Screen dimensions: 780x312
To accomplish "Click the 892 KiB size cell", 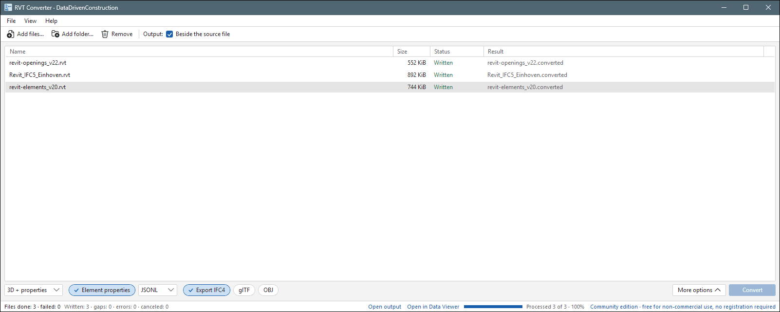I will click(x=416, y=75).
